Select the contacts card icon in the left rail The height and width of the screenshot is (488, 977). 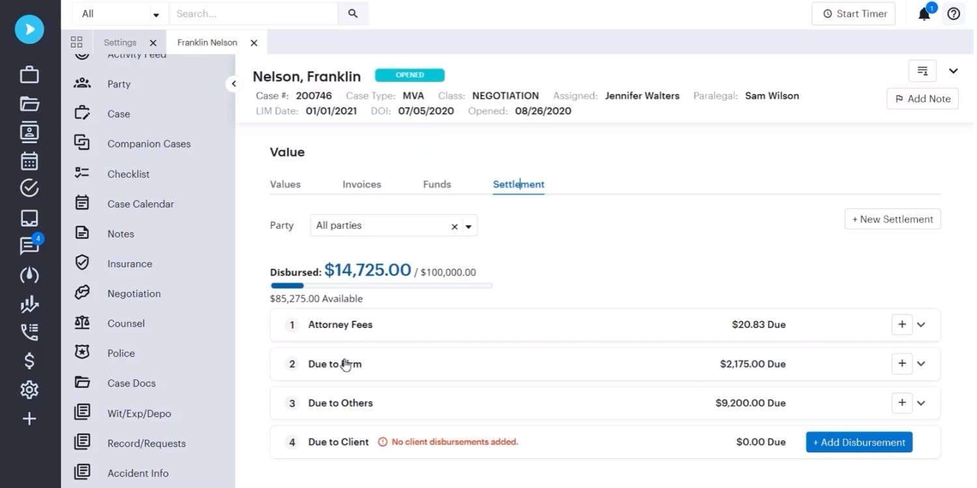pos(29,132)
